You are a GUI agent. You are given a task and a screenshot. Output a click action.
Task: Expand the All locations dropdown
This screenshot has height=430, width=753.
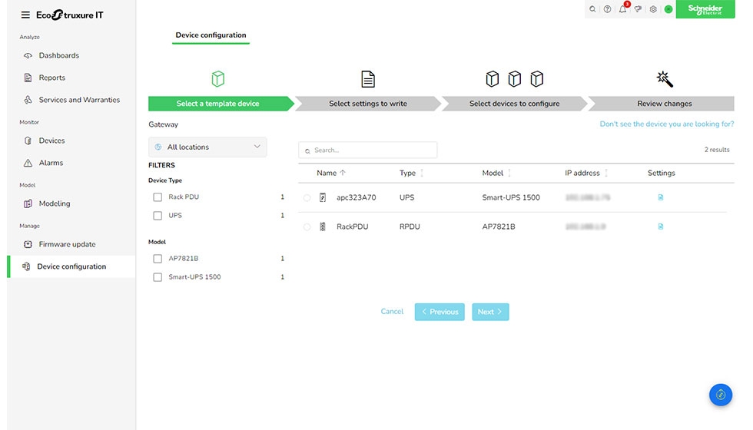pyautogui.click(x=207, y=147)
